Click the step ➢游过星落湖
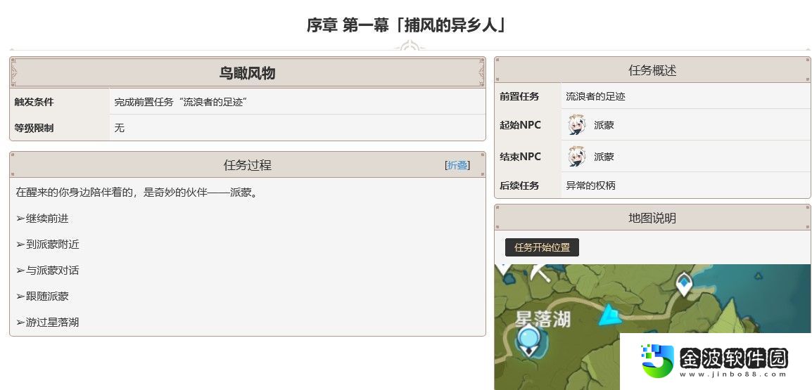 tap(47, 323)
